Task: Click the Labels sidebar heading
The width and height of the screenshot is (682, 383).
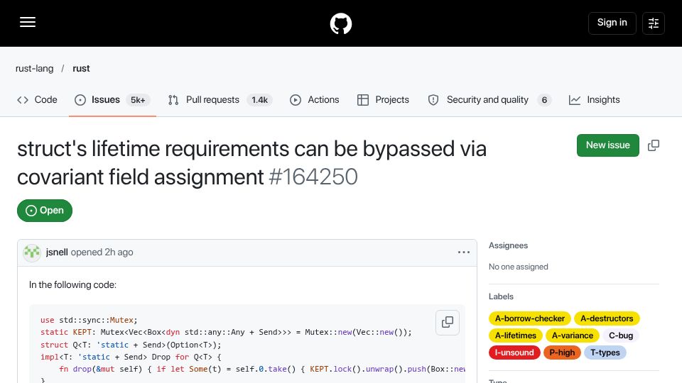Action: [x=501, y=296]
